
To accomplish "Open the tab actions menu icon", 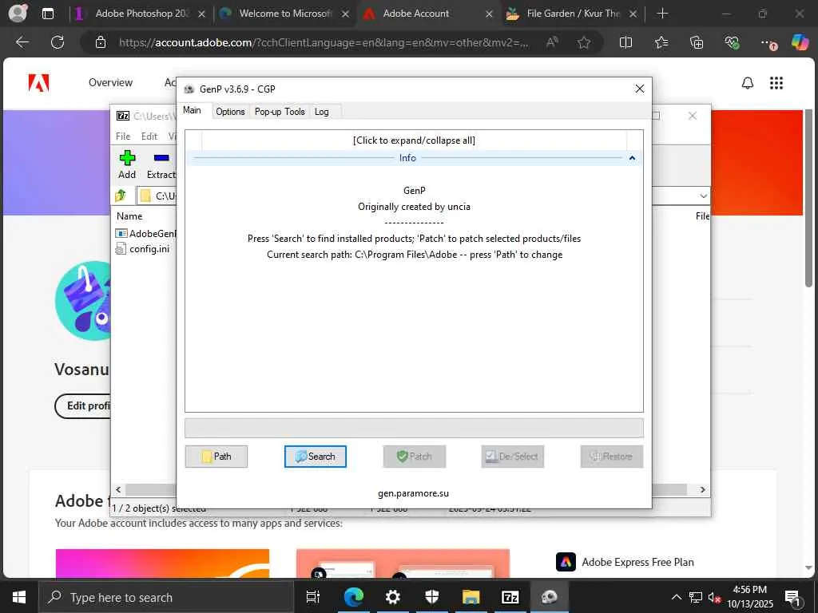I will click(x=47, y=14).
